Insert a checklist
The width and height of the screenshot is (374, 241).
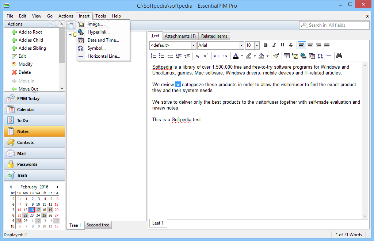(x=170, y=56)
